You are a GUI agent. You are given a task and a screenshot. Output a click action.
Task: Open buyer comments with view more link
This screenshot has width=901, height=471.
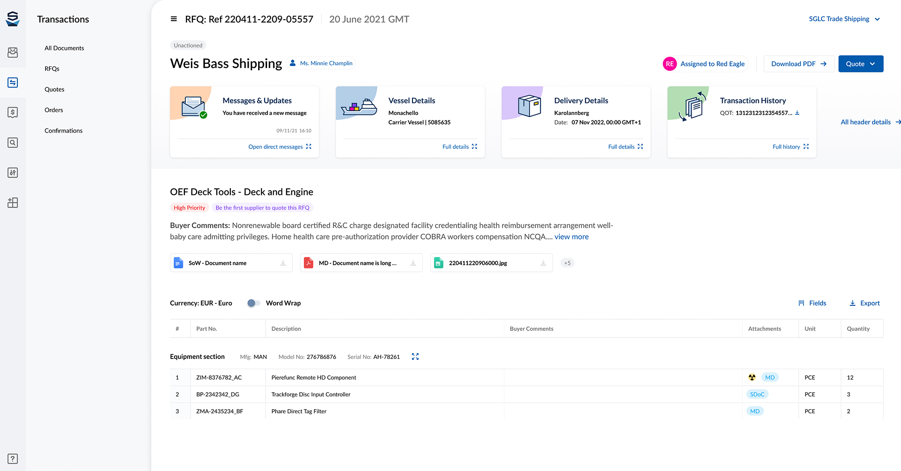point(572,237)
